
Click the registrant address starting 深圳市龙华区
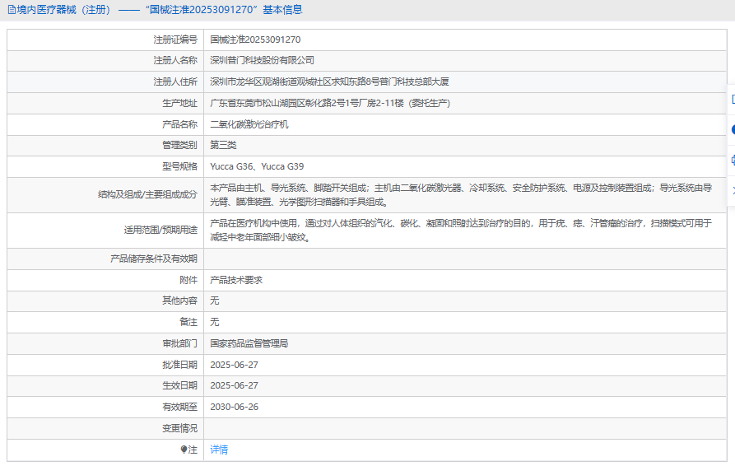coord(329,82)
